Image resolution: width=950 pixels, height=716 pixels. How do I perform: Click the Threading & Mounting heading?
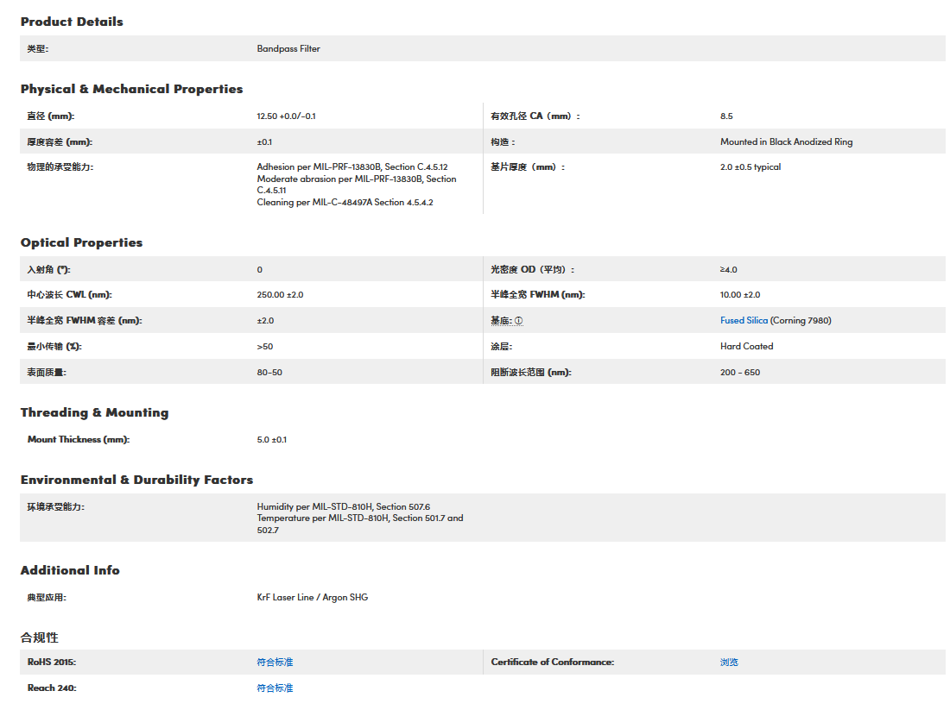point(94,412)
